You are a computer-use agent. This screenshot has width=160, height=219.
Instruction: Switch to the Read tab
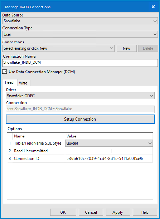pos(9,82)
